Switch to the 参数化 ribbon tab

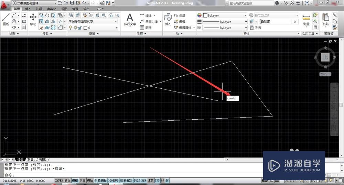point(52,9)
